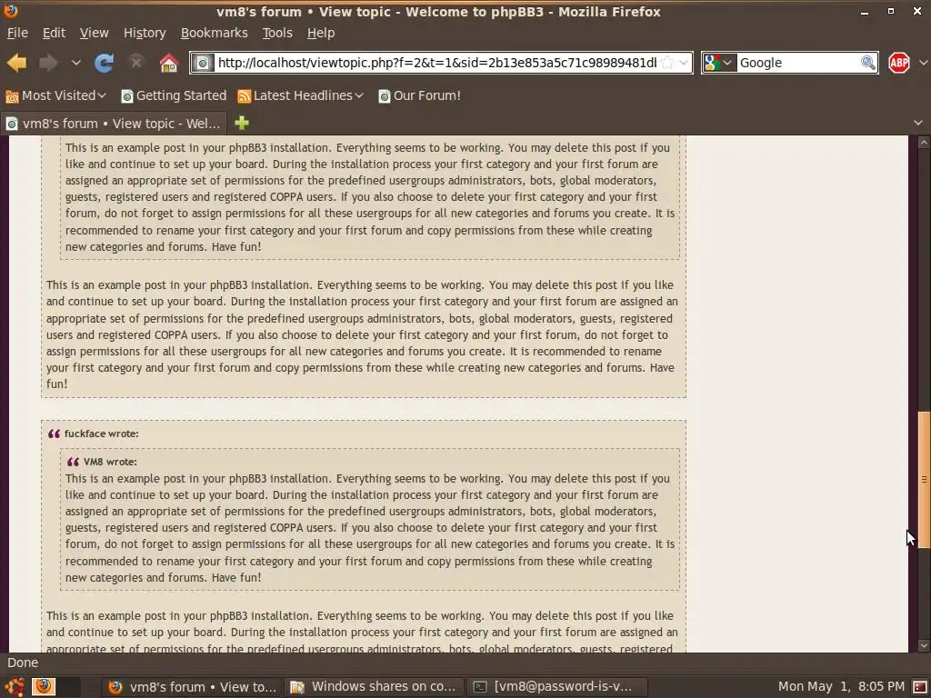Screen dimensions: 931x698
Task: Open the Getting Started bookmark
Action: pos(174,95)
